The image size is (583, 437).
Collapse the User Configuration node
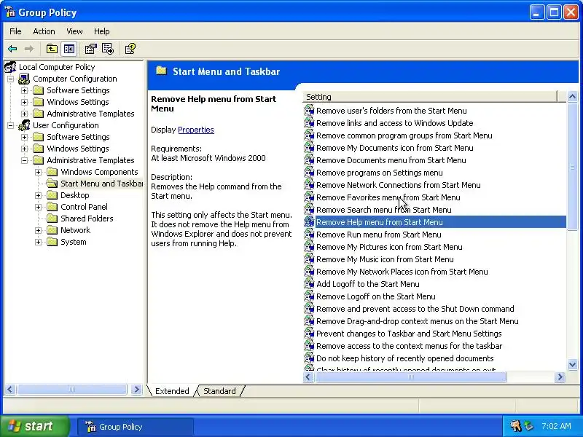pyautogui.click(x=10, y=125)
